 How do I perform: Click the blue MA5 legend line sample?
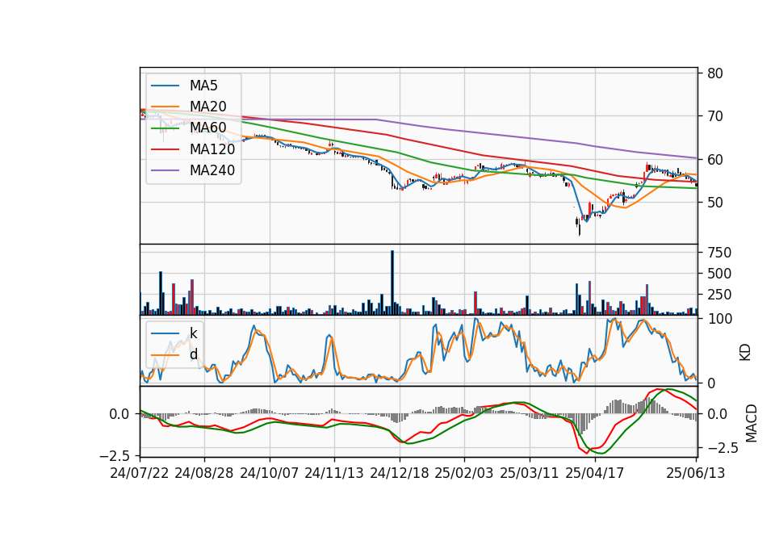point(165,86)
